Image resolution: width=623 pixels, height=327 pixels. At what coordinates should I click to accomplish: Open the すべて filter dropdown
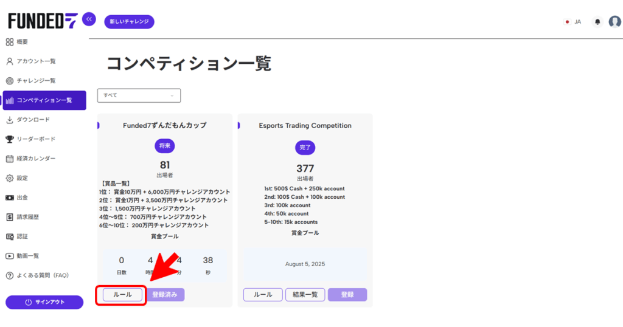point(139,95)
